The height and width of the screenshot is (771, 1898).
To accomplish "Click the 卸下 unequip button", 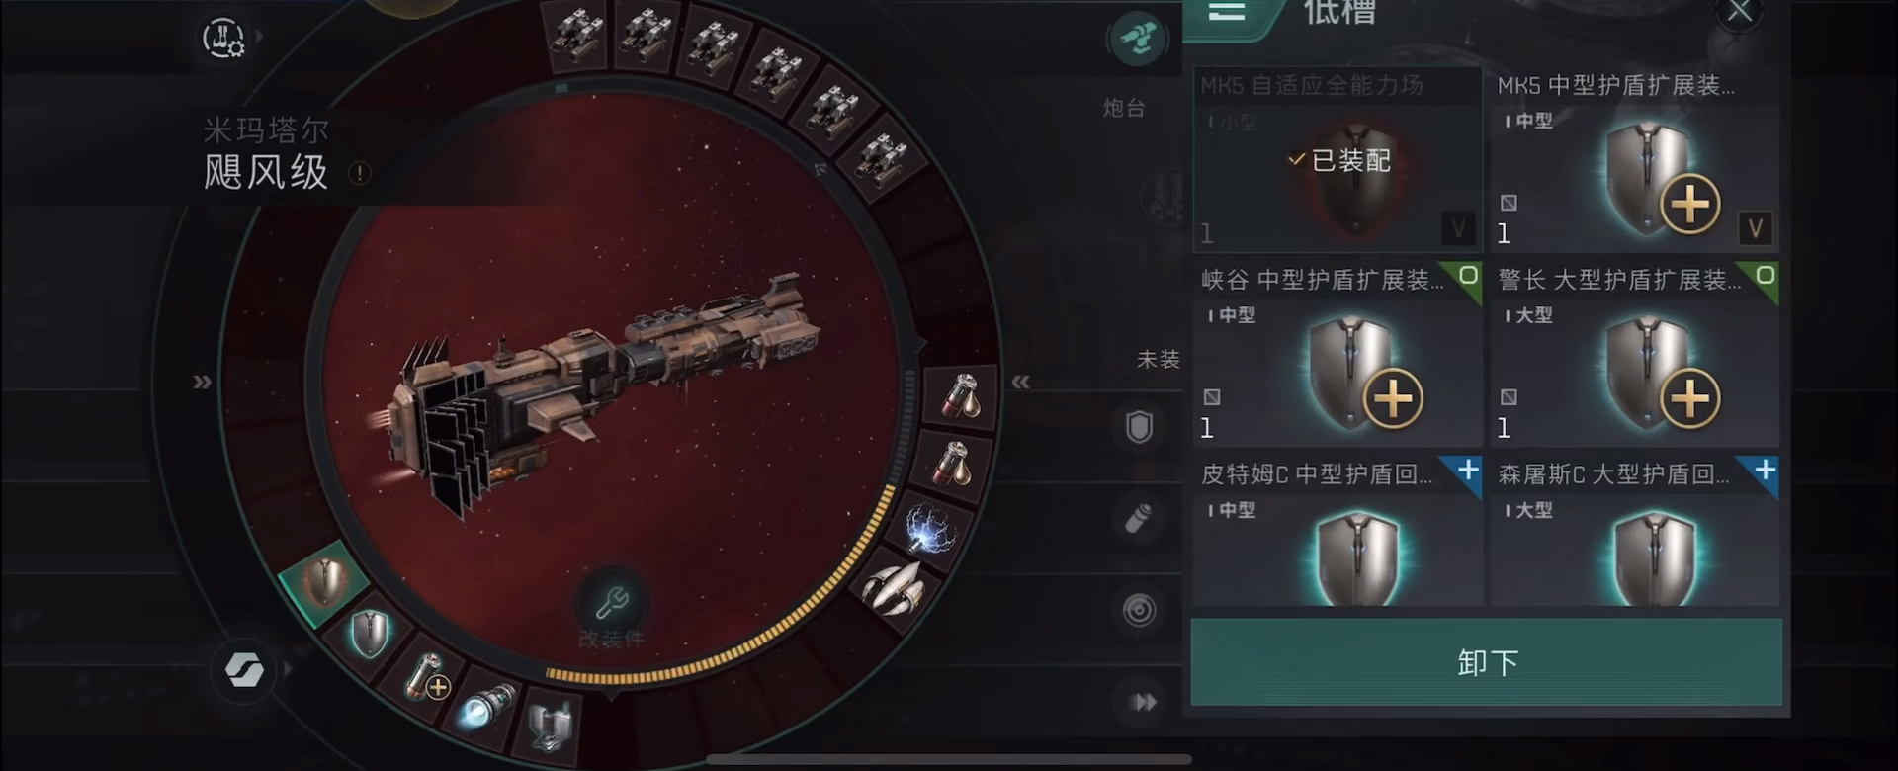I will [1486, 662].
